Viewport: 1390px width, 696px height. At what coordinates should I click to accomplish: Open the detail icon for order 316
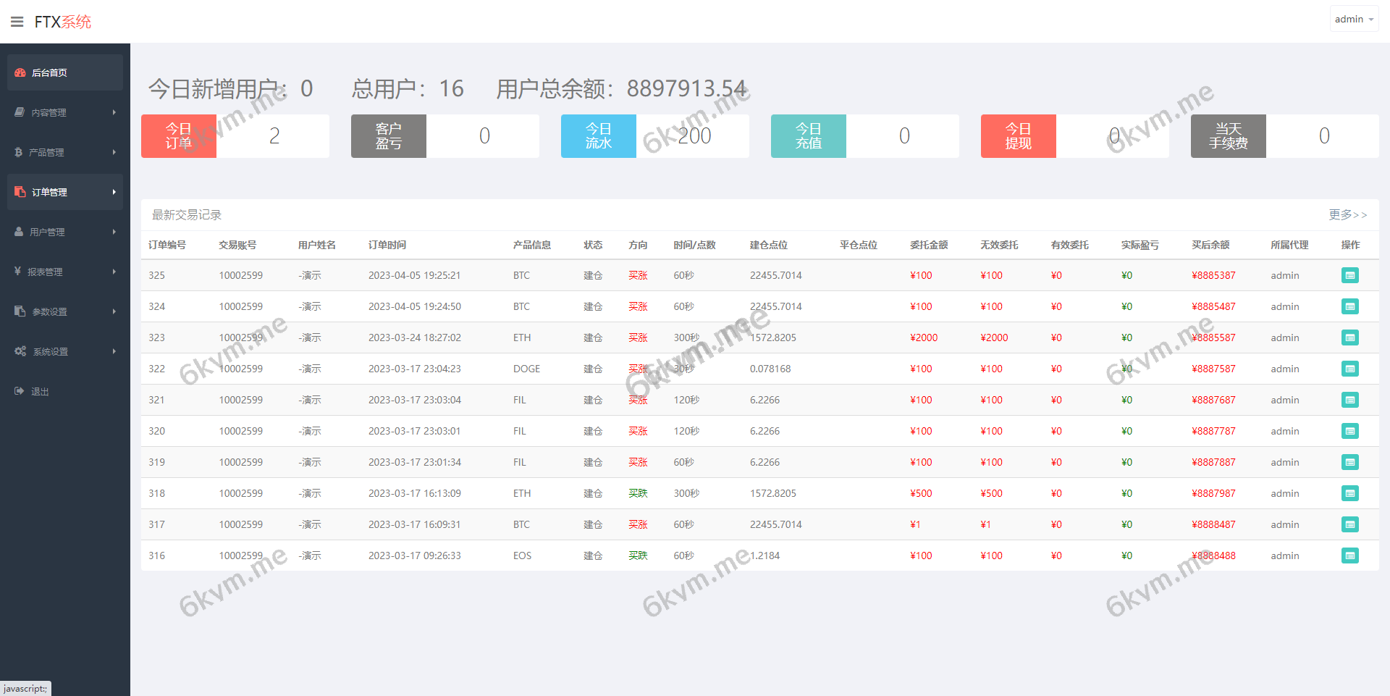pos(1349,555)
